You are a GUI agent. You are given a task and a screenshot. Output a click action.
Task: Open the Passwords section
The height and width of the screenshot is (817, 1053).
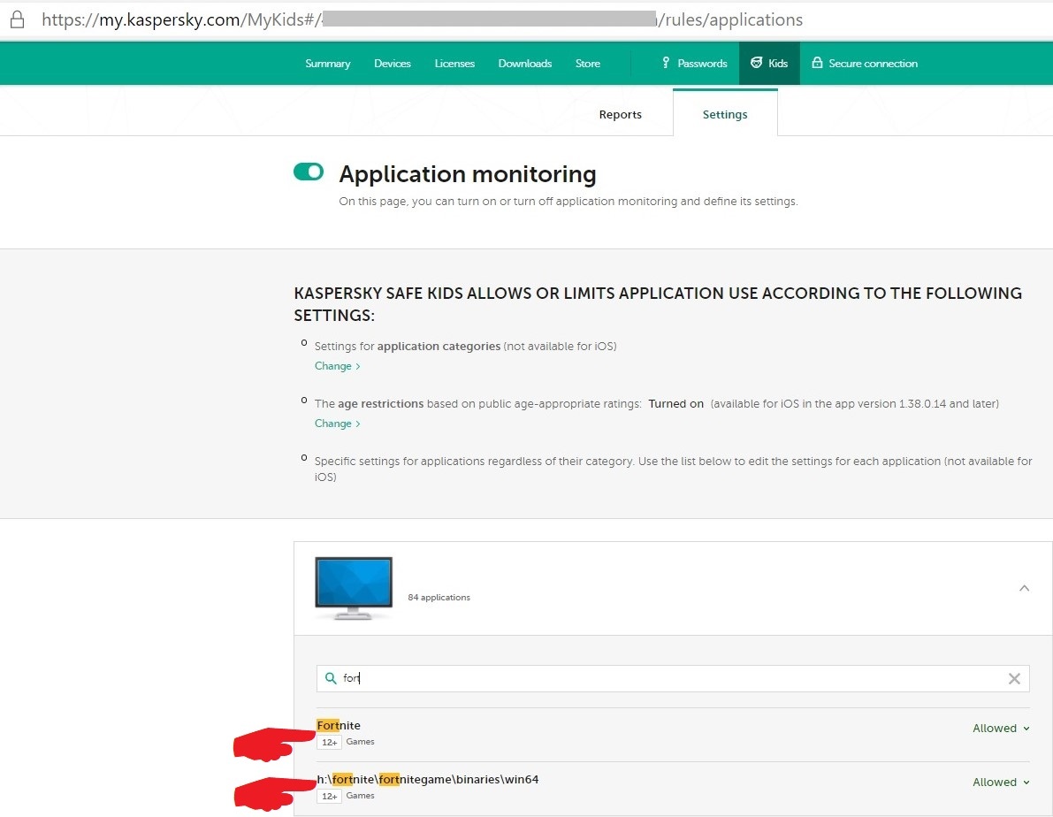pyautogui.click(x=703, y=63)
